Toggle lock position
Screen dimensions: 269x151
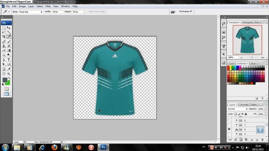pyautogui.click(x=243, y=114)
